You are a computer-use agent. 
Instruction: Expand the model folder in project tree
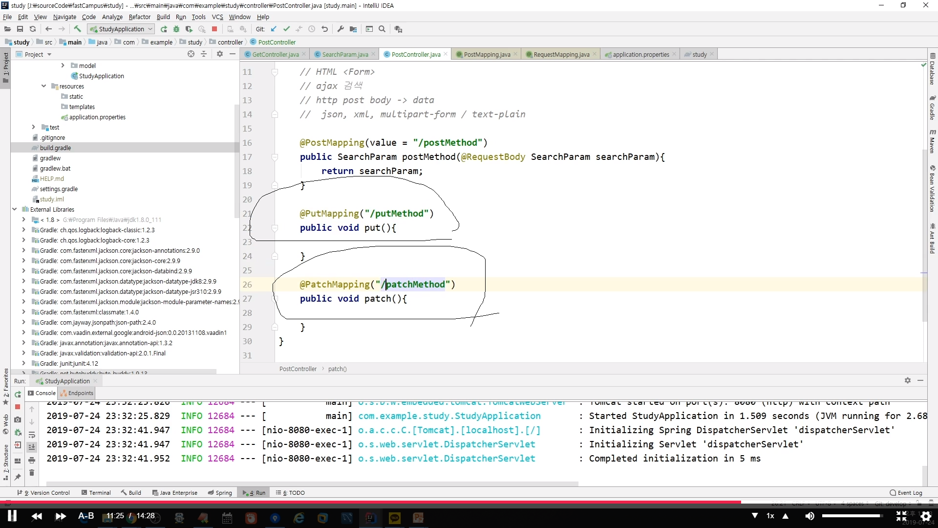63,66
